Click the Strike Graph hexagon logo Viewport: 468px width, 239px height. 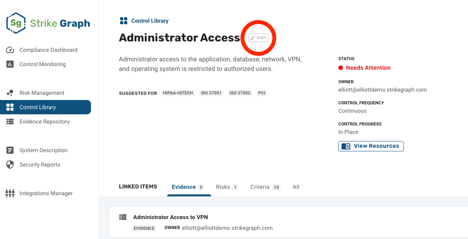tap(16, 23)
